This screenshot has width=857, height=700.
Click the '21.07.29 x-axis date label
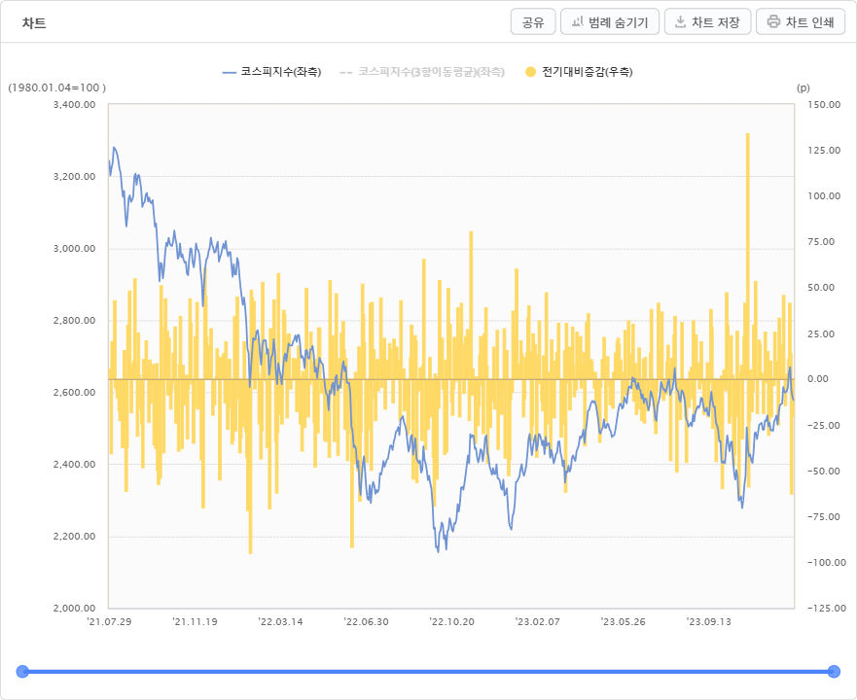click(x=109, y=622)
